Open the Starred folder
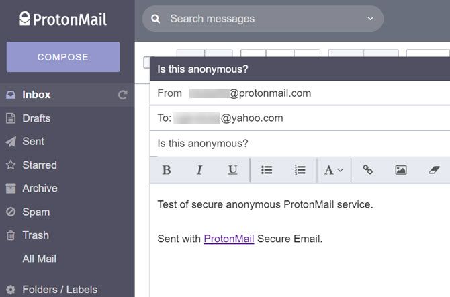Screen dimensions: 450x297 point(39,165)
